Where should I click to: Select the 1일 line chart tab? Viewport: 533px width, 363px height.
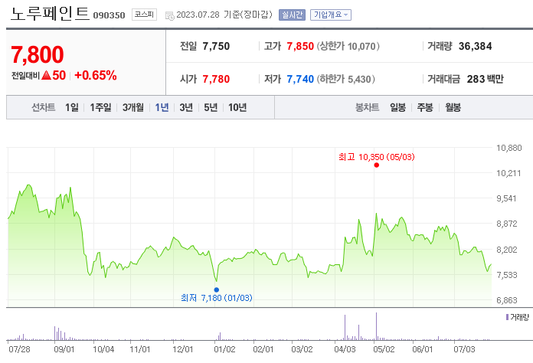[x=72, y=107]
